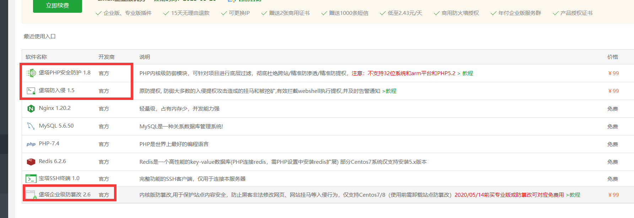Click the red Redis icon
Screen dimensions: 634x218
(x=31, y=162)
